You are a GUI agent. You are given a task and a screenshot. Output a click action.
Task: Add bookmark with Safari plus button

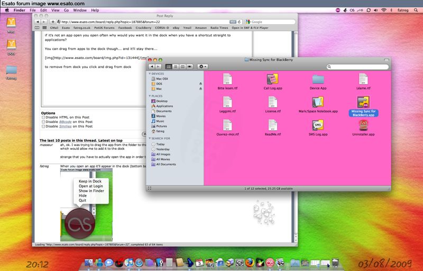point(53,22)
